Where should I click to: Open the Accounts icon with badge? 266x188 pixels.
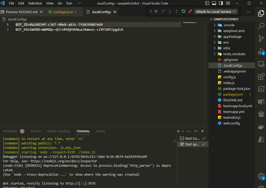point(261,177)
